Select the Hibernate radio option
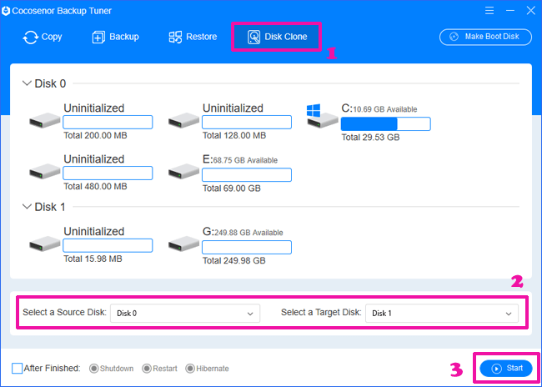 (207, 369)
